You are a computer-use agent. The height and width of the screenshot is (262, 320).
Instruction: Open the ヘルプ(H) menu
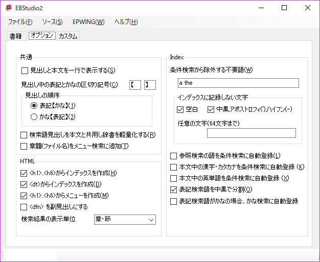[126, 22]
